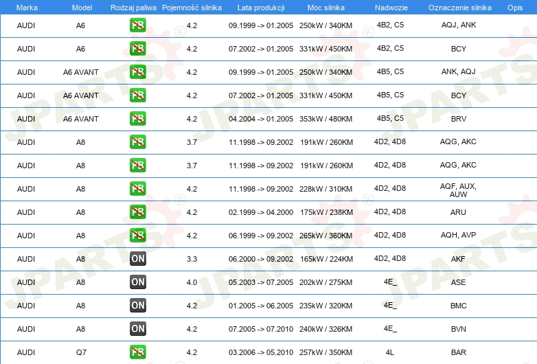Screen dimensions: 537x364
Task: Select engine code cell AQJ, ANK
Action: [x=459, y=25]
